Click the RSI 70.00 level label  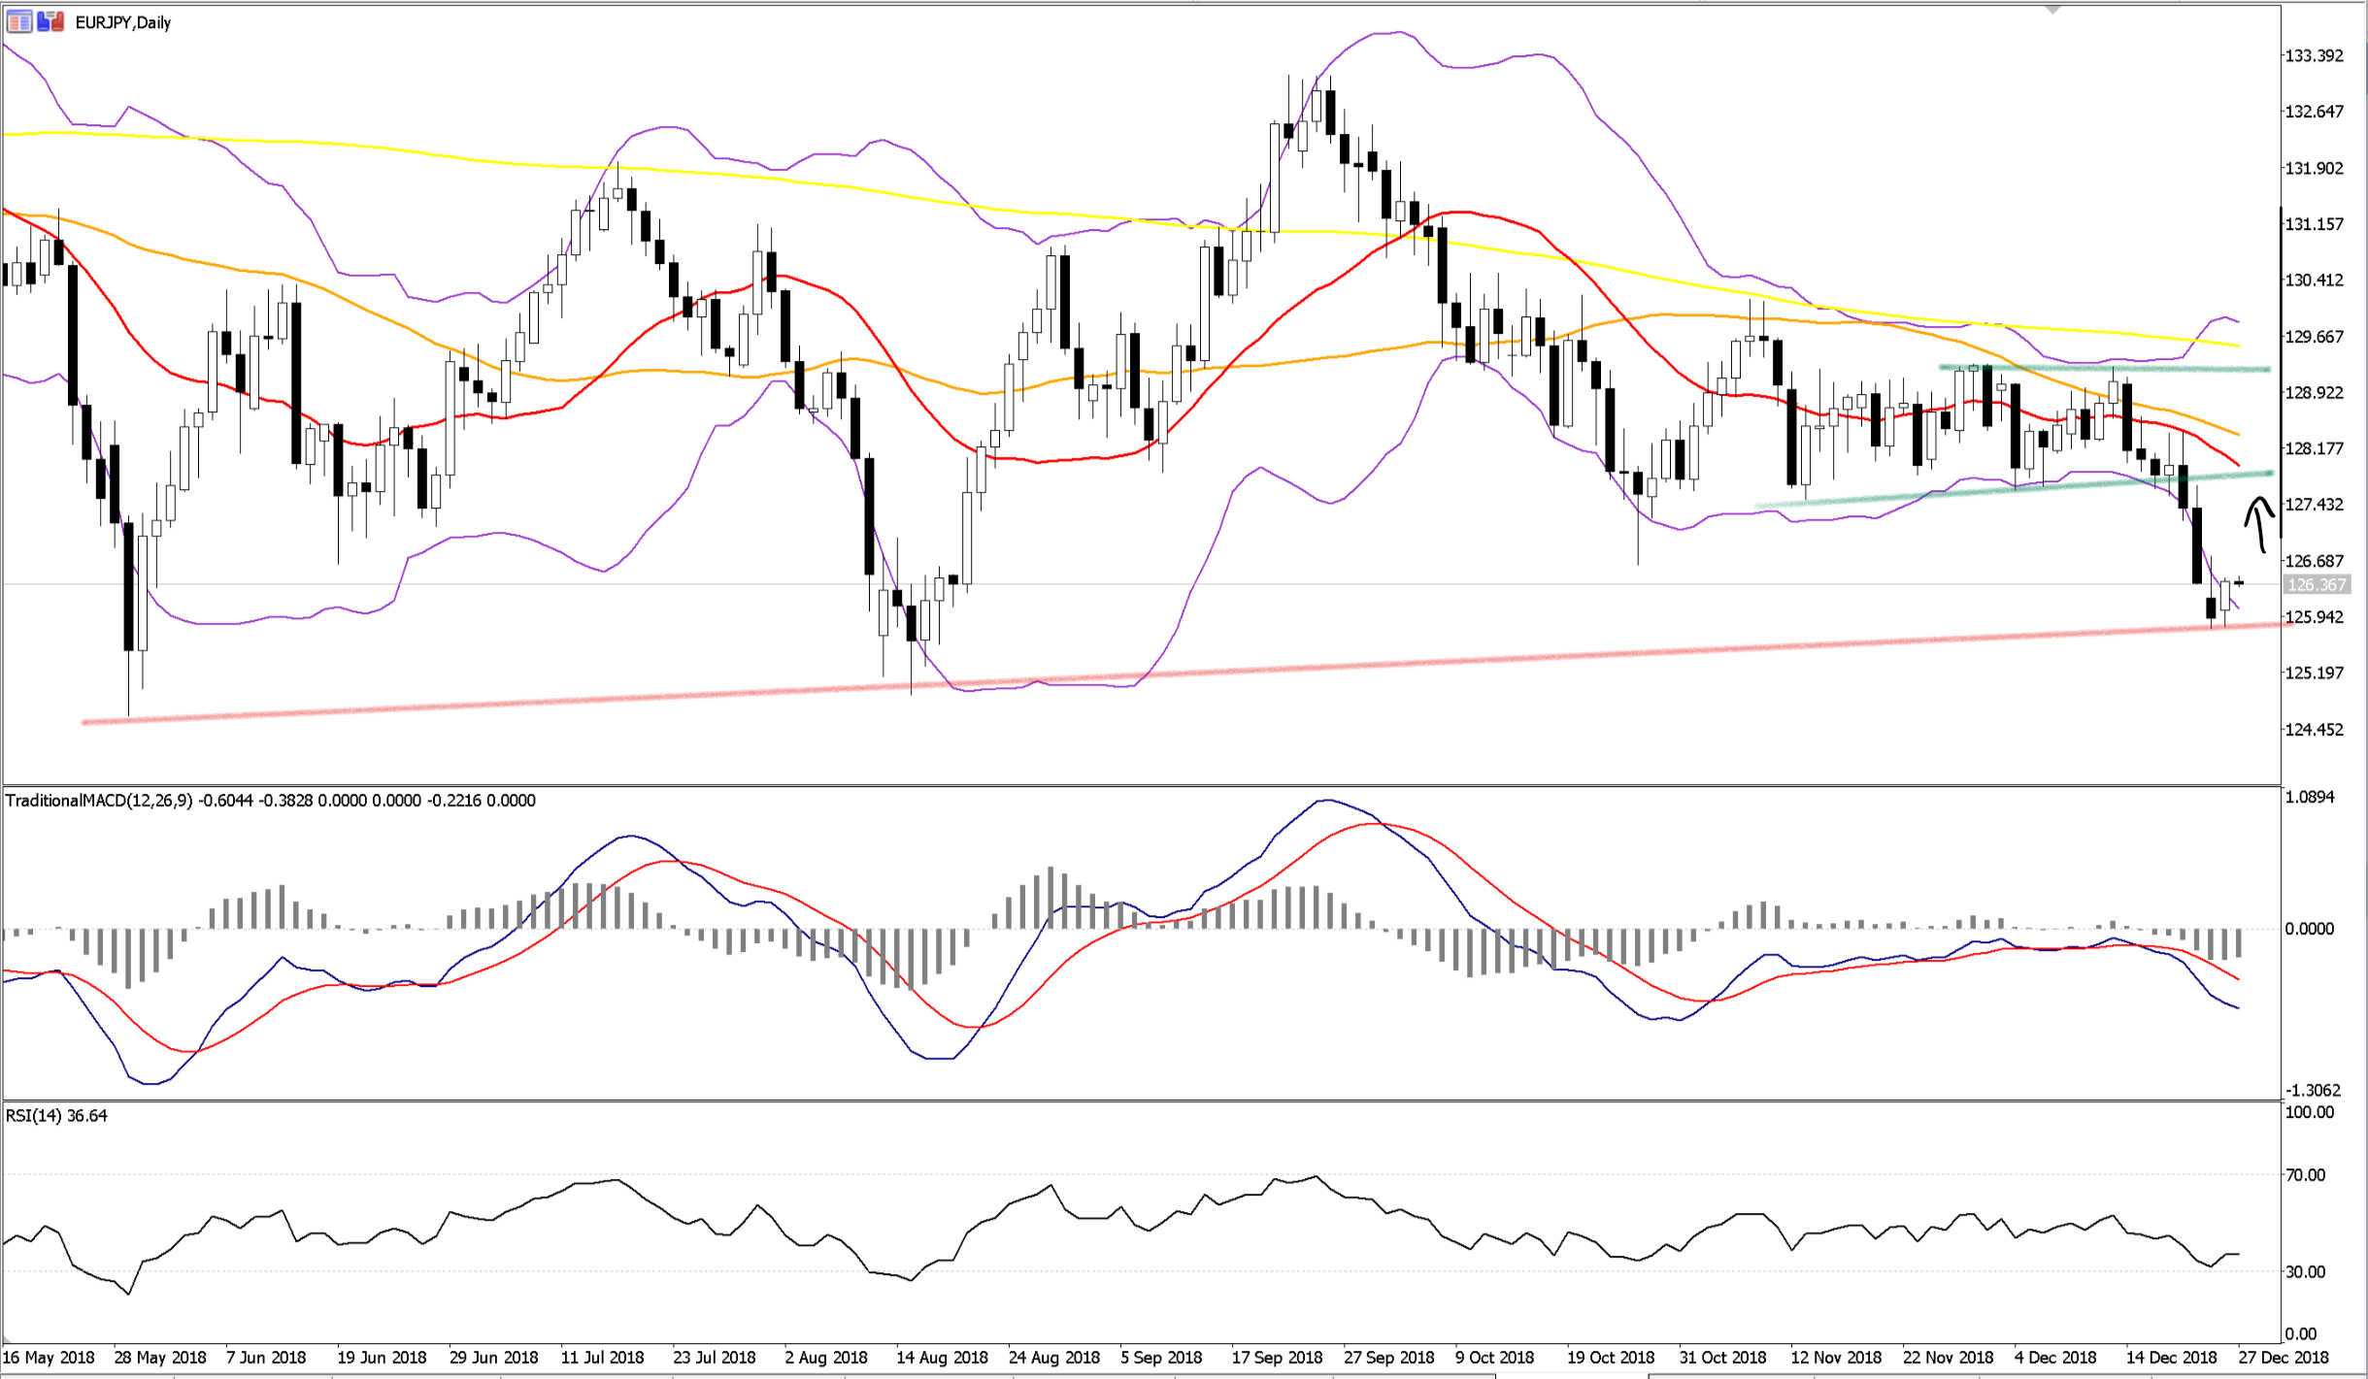point(2305,1175)
